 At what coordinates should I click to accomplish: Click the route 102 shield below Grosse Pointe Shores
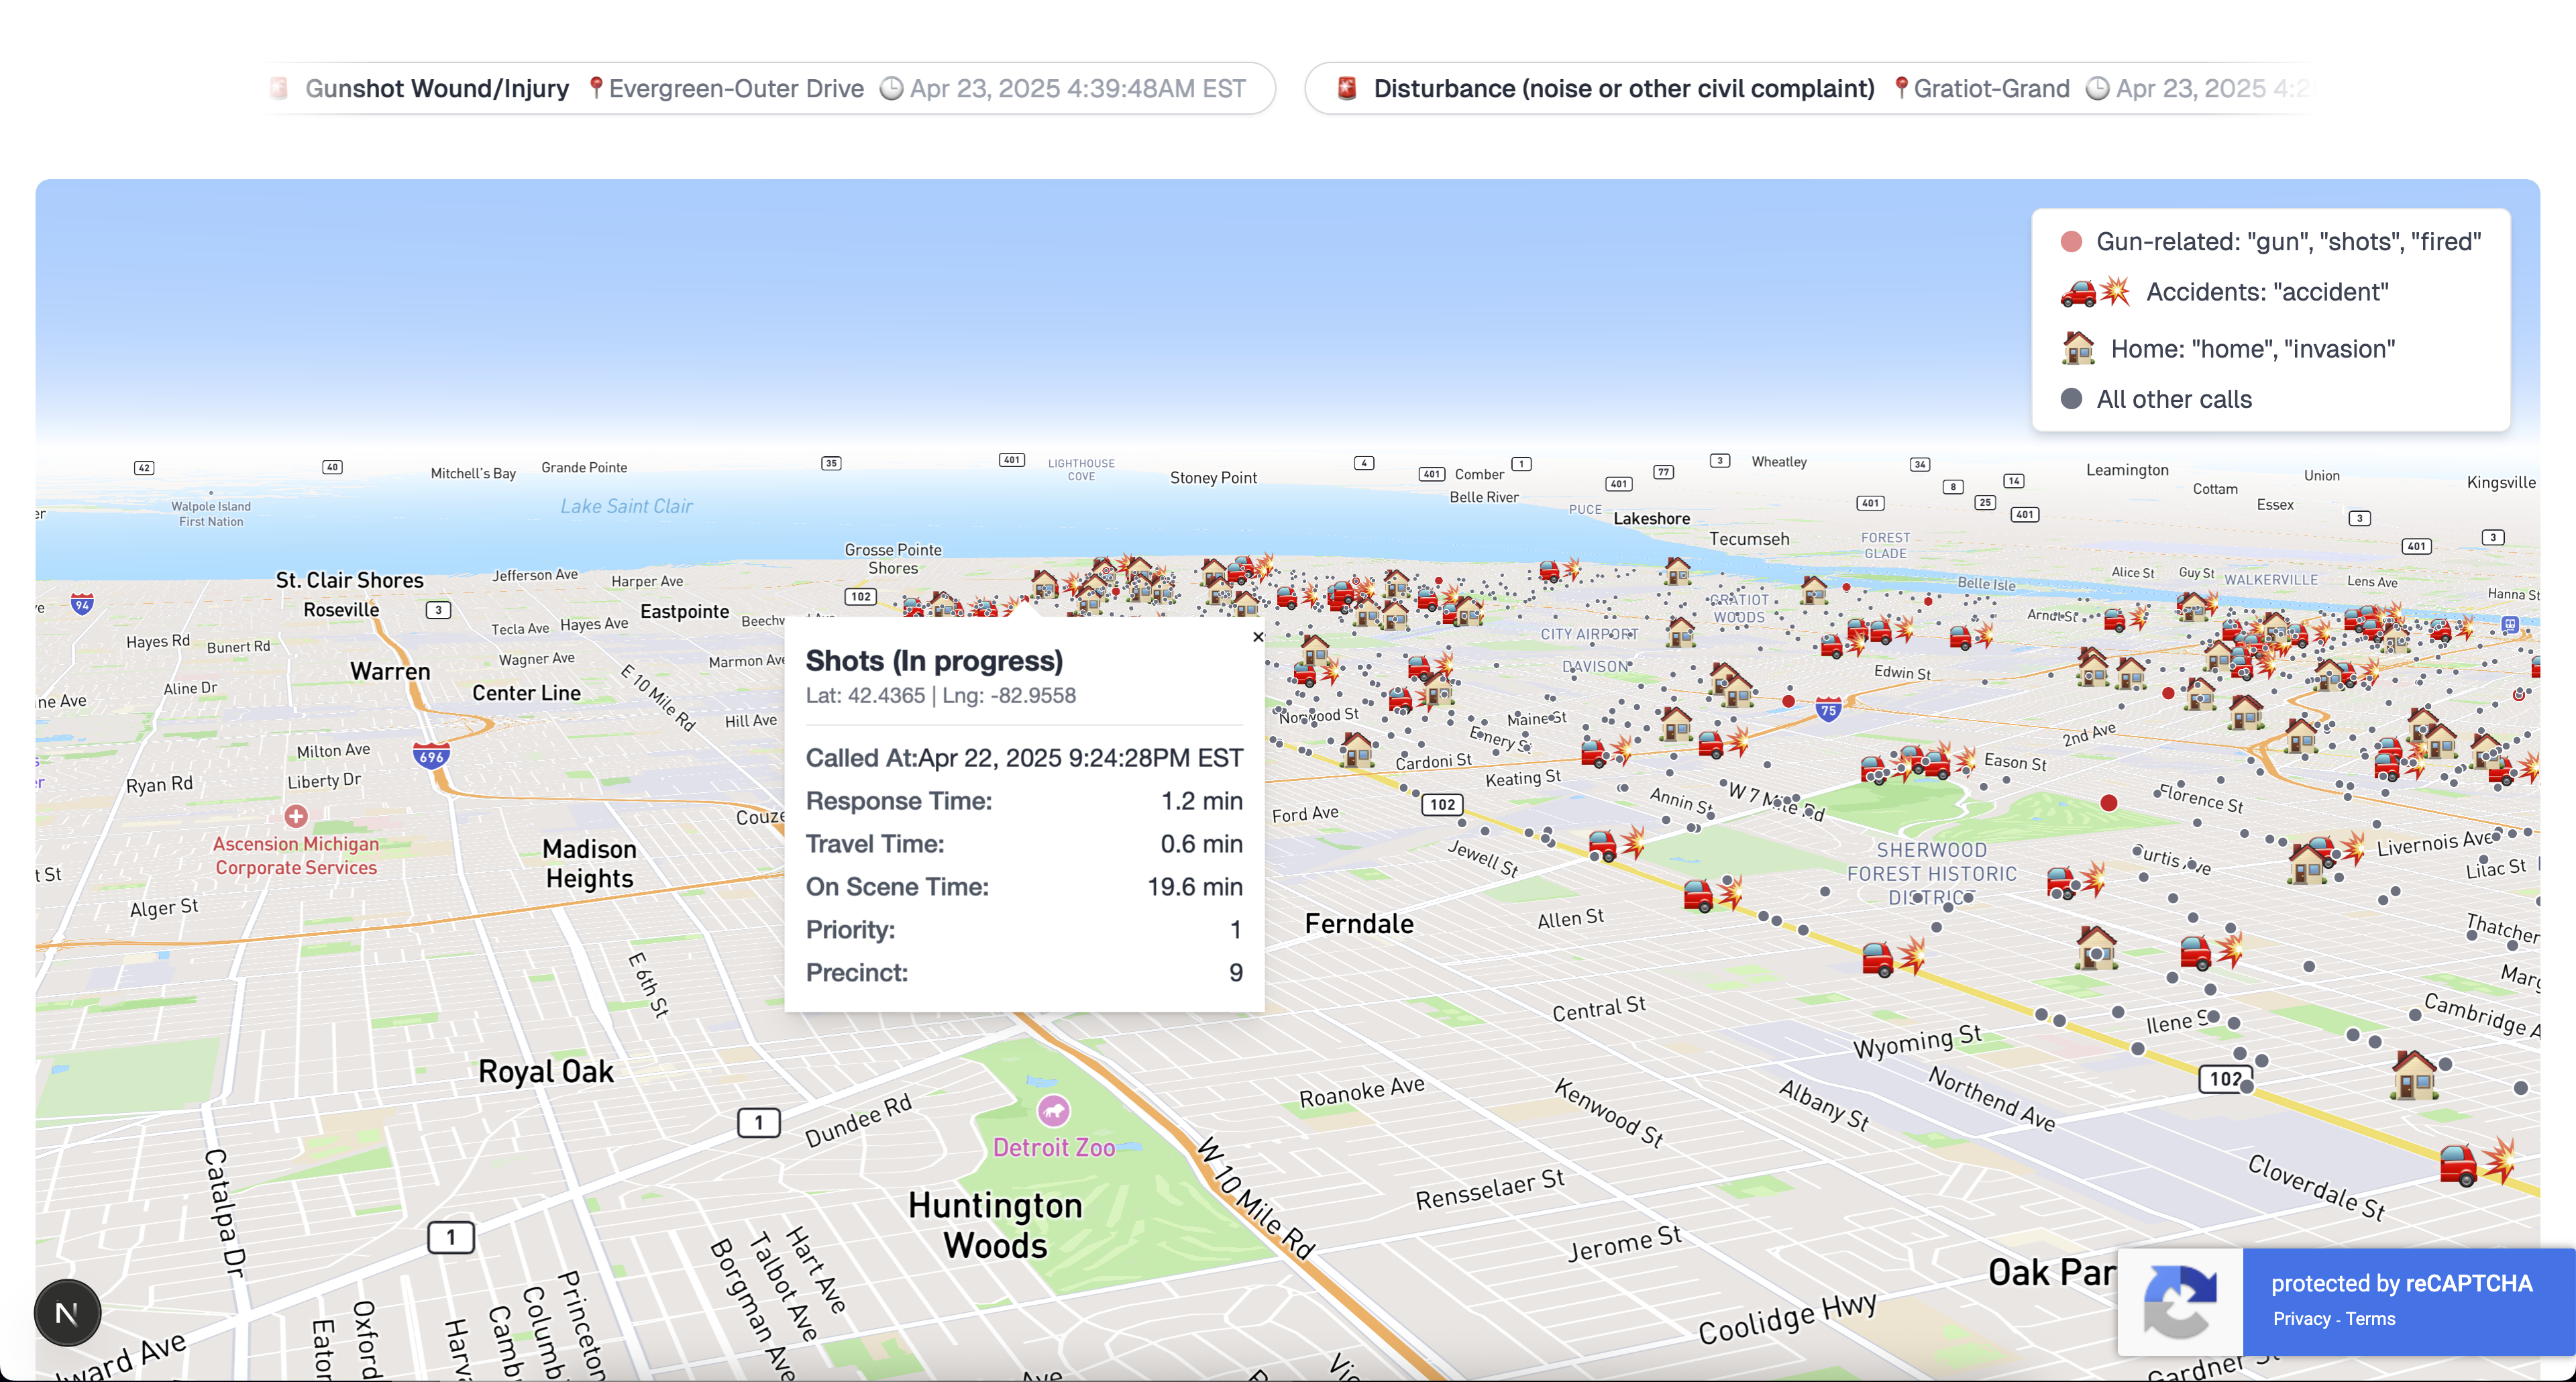[x=860, y=596]
